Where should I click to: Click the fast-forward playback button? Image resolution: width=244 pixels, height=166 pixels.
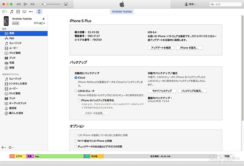click(x=33, y=4)
